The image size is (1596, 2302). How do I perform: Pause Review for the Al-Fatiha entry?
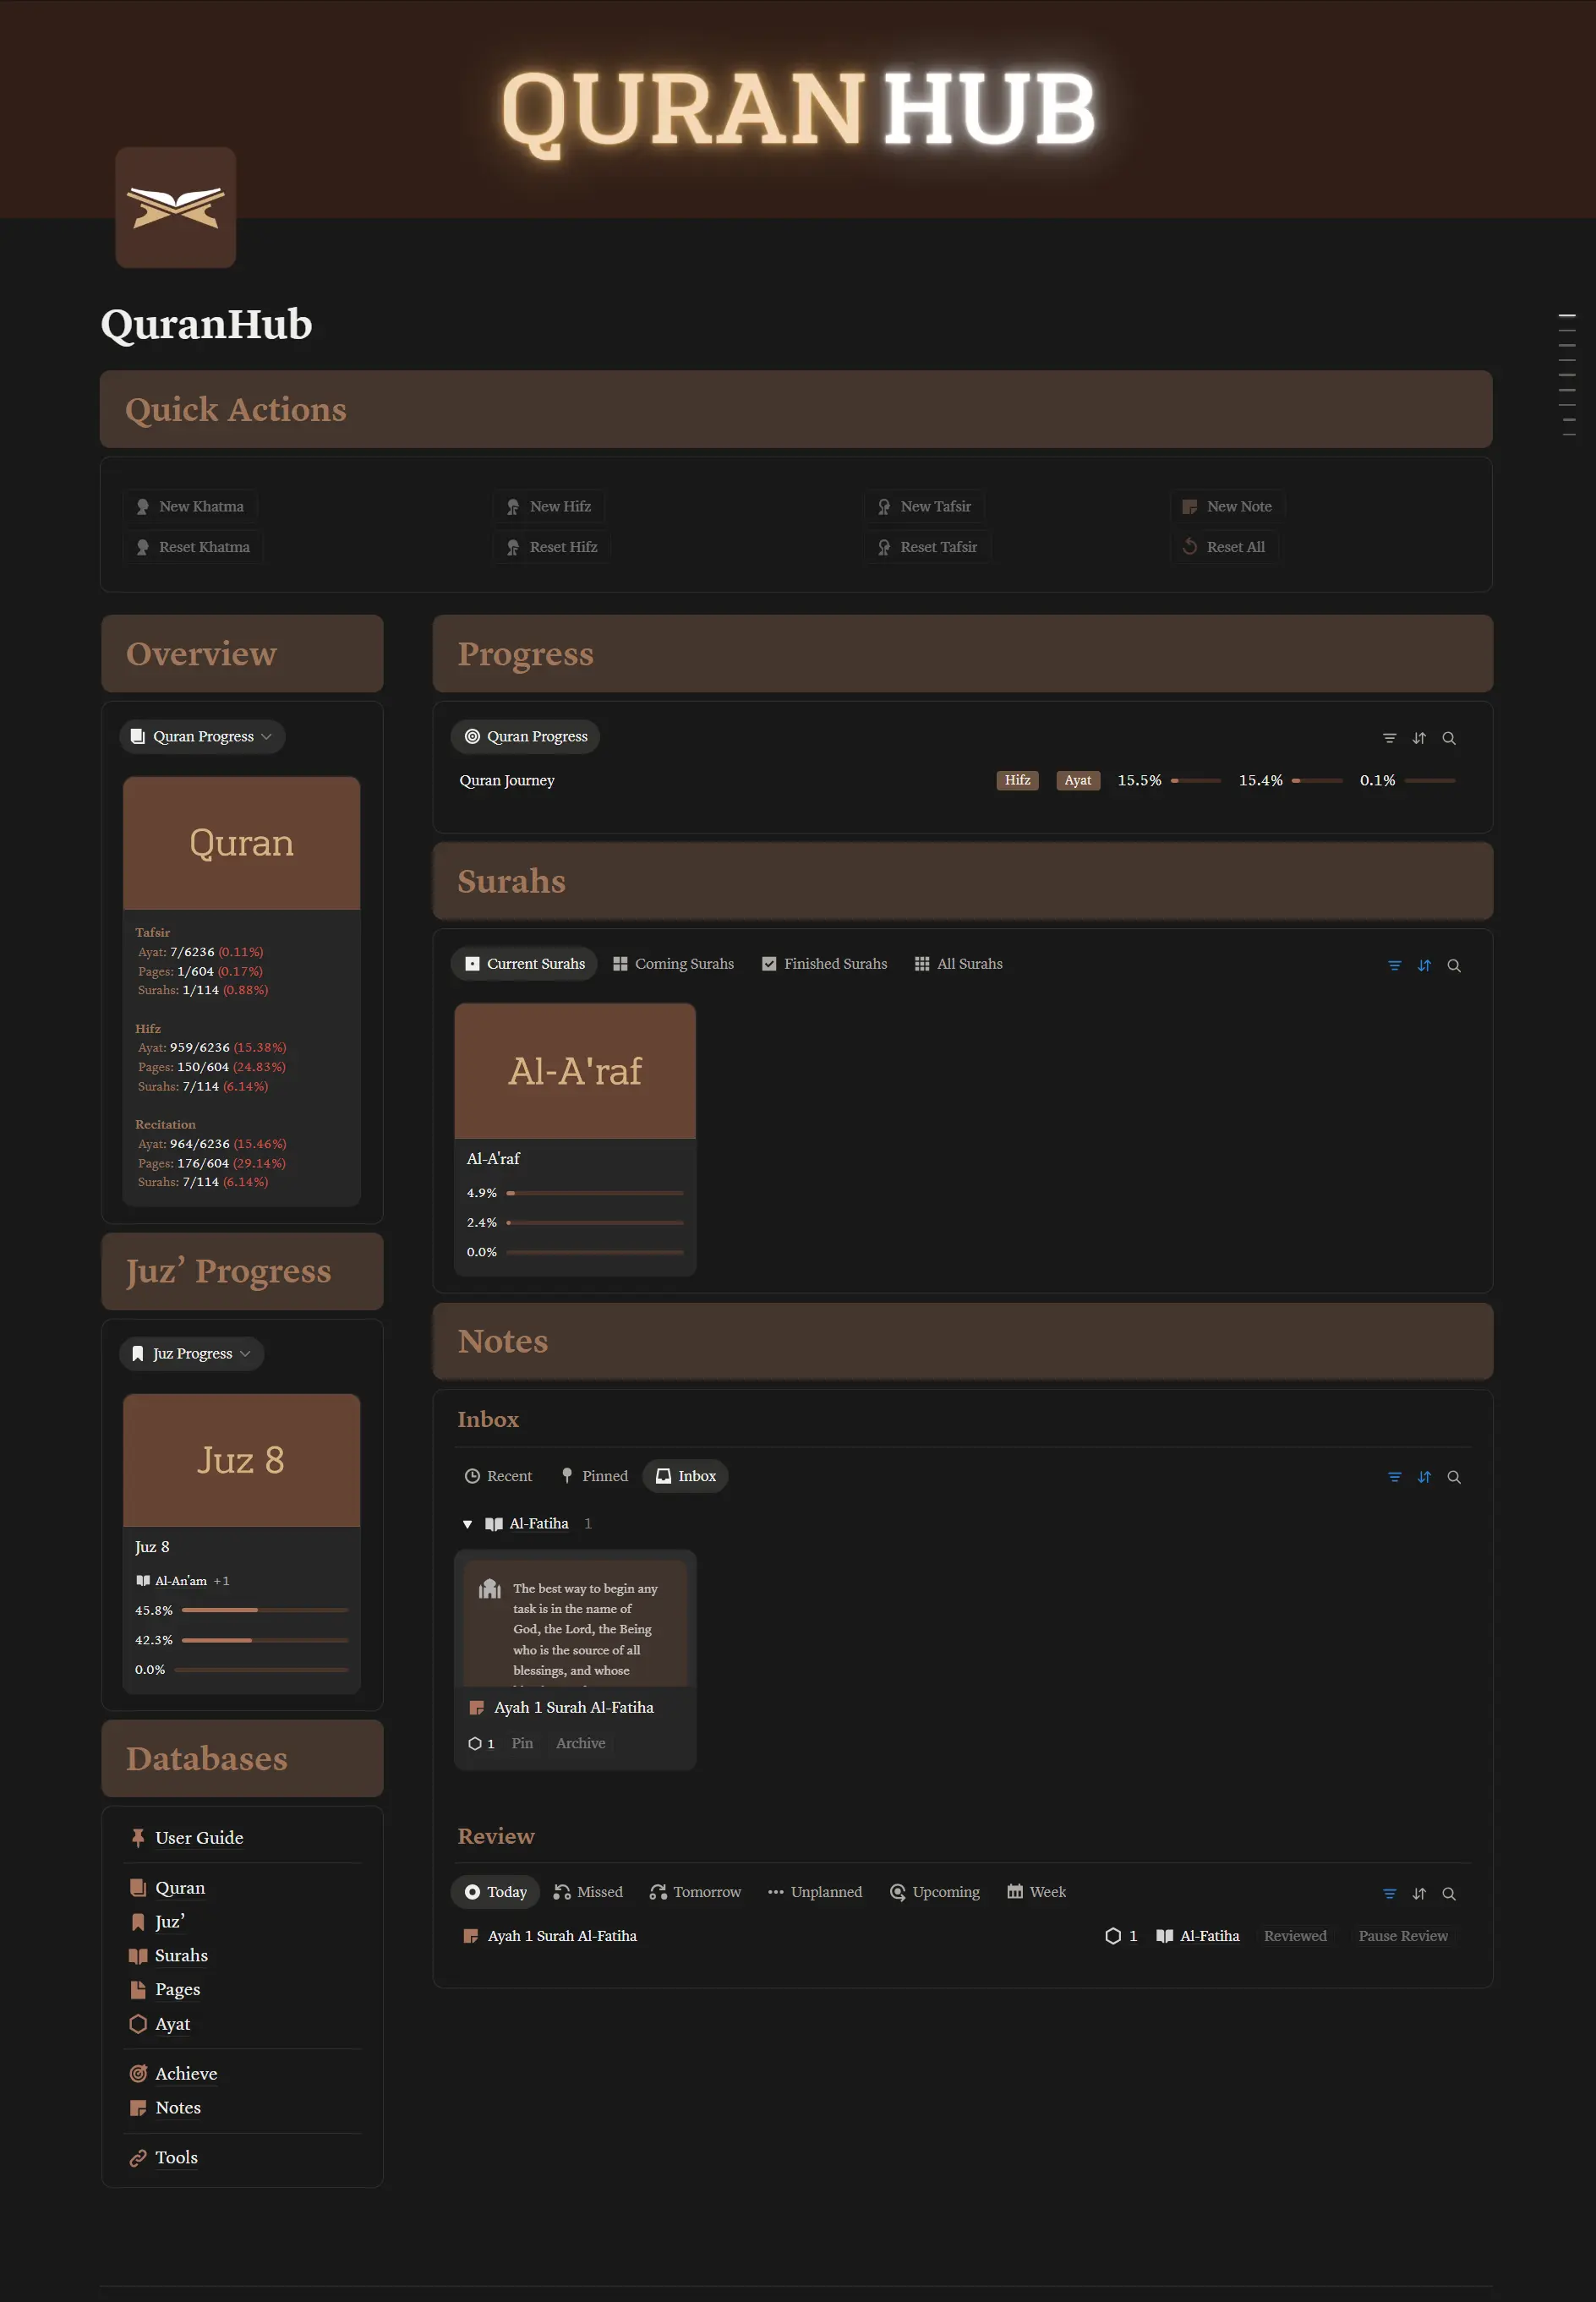pyautogui.click(x=1403, y=1936)
